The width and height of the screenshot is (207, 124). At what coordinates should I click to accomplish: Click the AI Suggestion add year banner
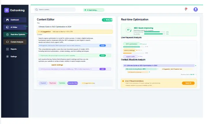(x=75, y=32)
